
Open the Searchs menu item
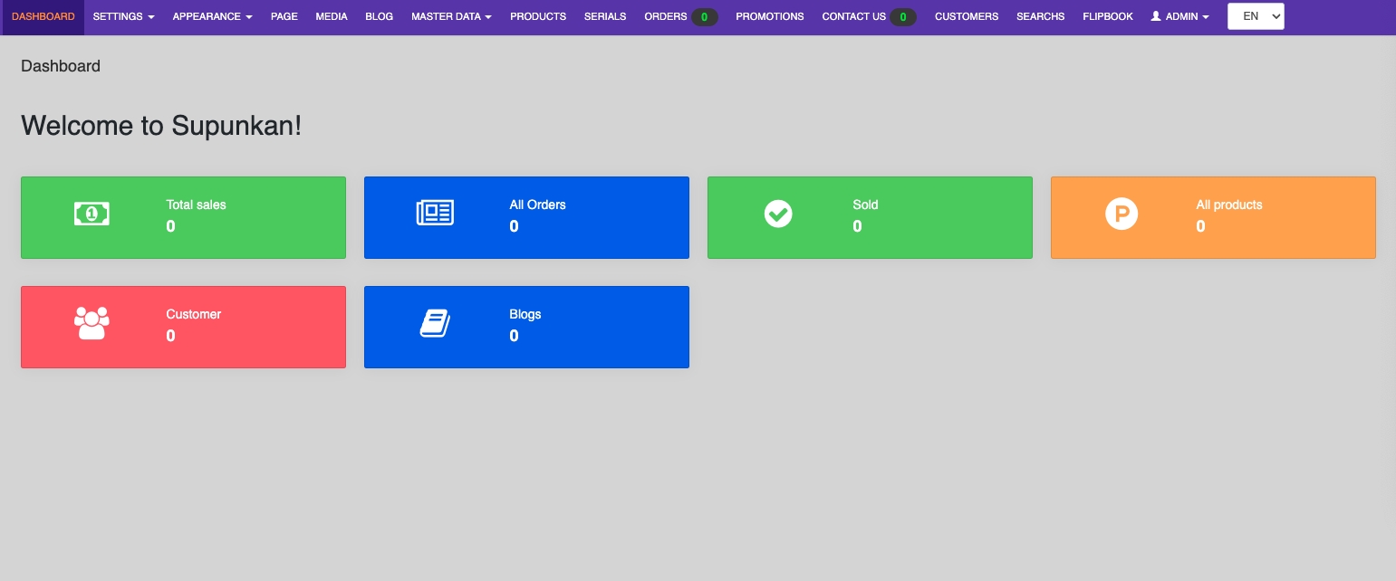(1041, 17)
